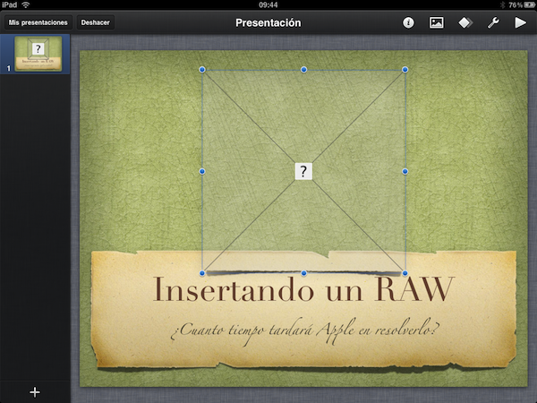Tap the battery indicator icon
The width and height of the screenshot is (537, 403).
pos(529,4)
